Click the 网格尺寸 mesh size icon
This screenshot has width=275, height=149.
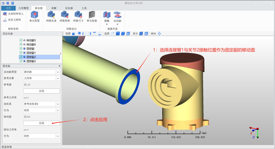(78, 15)
